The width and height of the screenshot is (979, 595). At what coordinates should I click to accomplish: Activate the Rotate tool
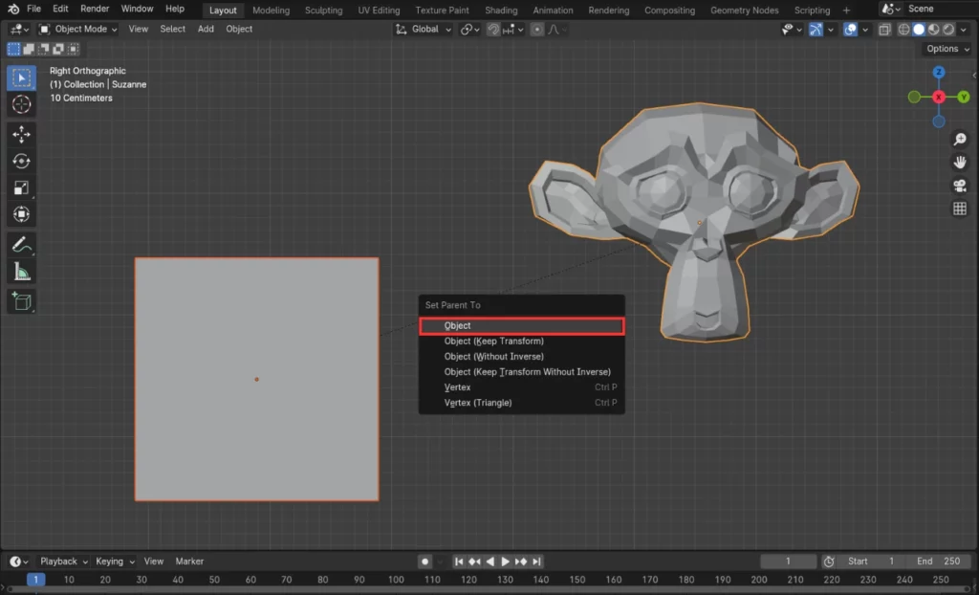tap(21, 162)
